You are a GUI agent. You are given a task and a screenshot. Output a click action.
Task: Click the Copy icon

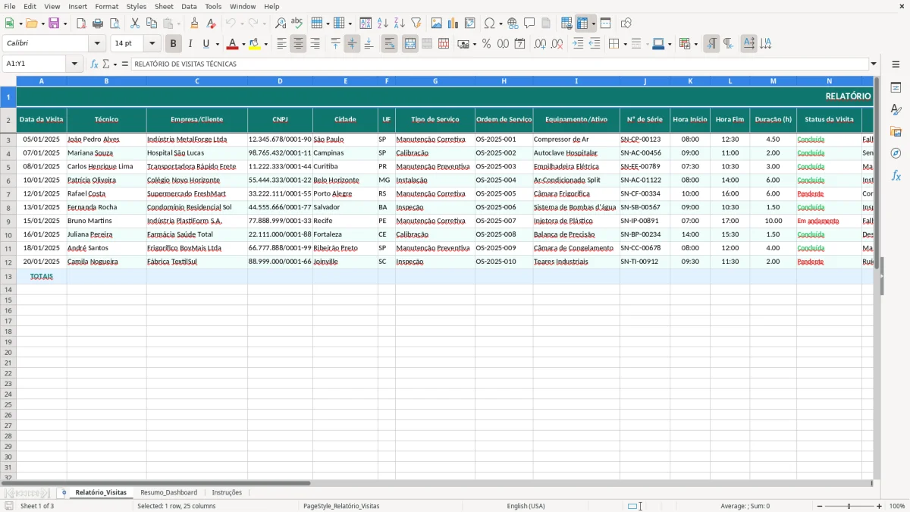click(x=152, y=24)
